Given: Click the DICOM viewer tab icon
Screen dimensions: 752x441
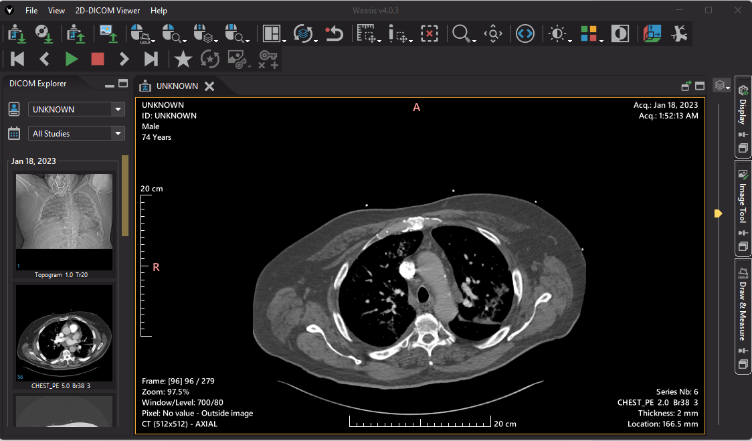Looking at the screenshot, I should [145, 86].
